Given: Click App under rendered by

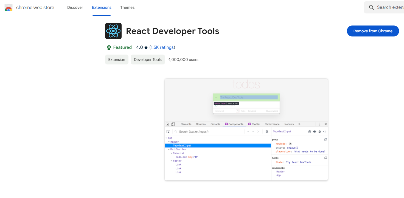Looking at the screenshot, I should coord(279,175).
